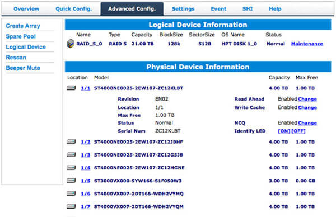Expand details for disk location 1/2
This screenshot has height=217, width=336.
86,142
